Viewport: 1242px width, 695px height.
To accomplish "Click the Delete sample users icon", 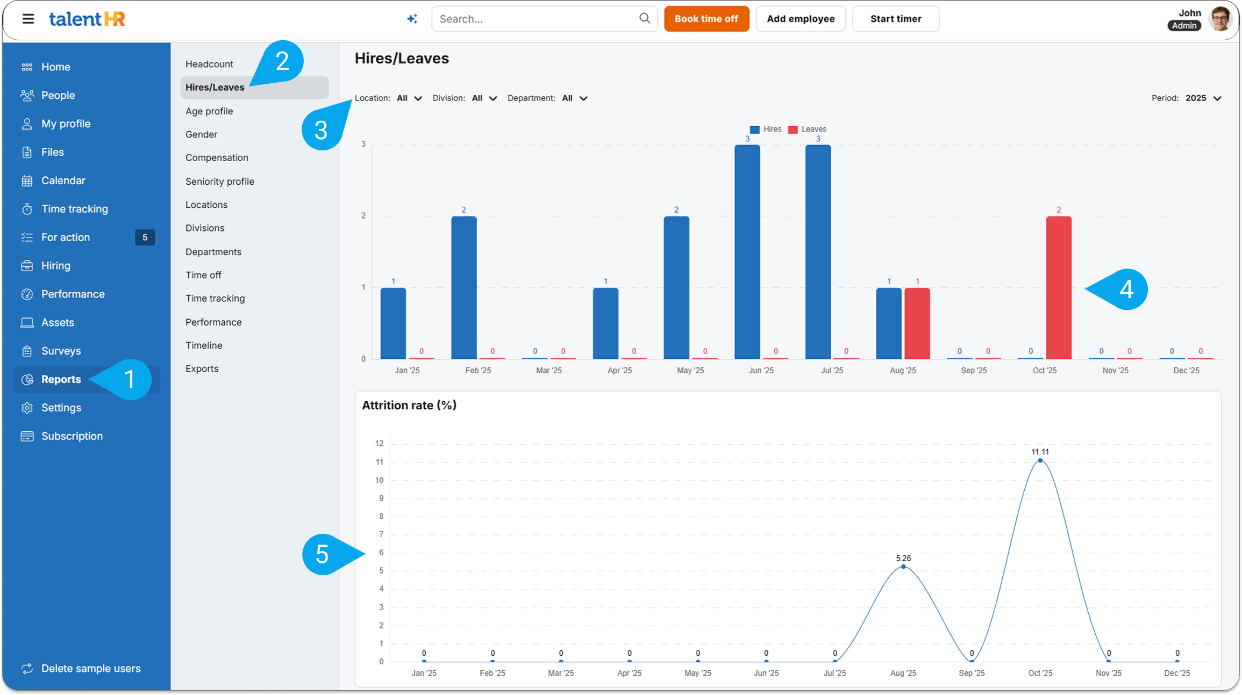I will (27, 669).
